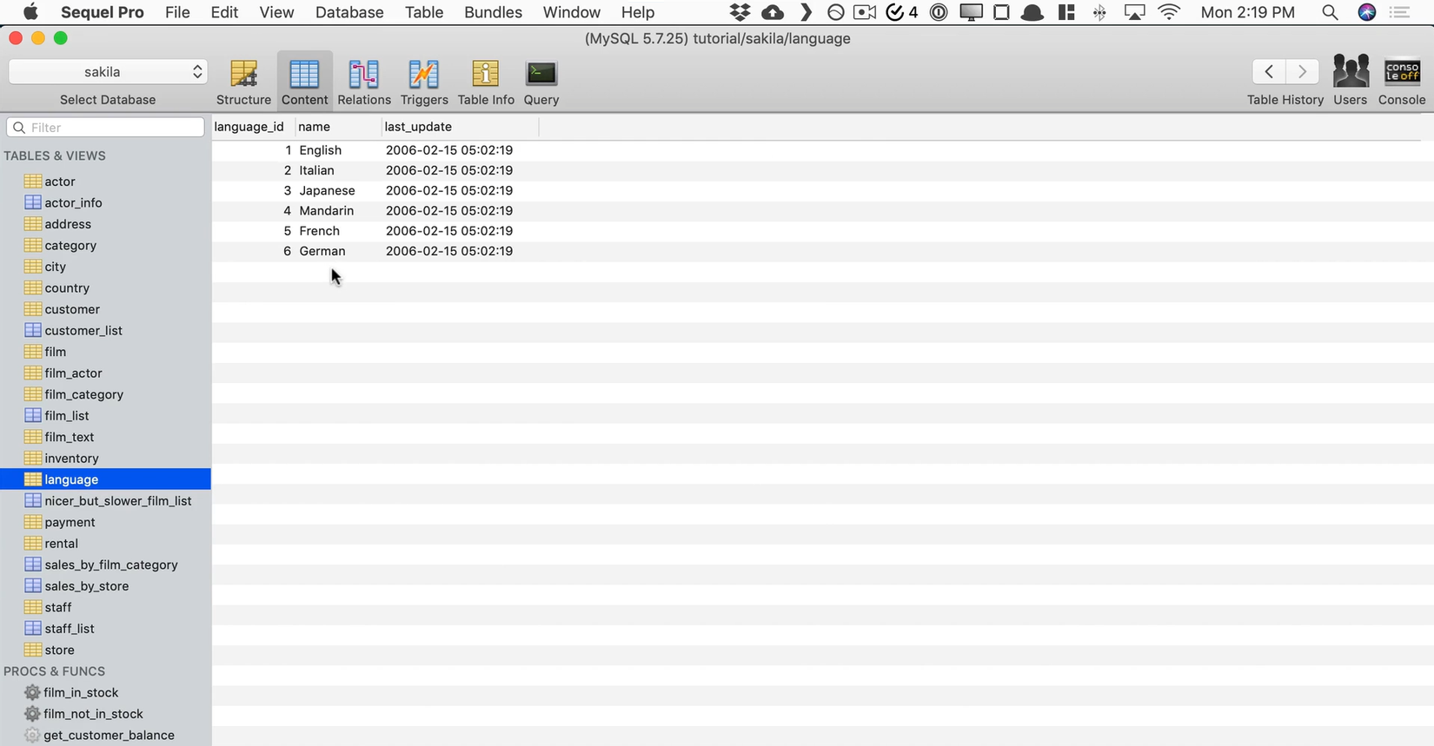This screenshot has height=746, width=1434.
Task: Open the Triggers view
Action: tap(424, 83)
